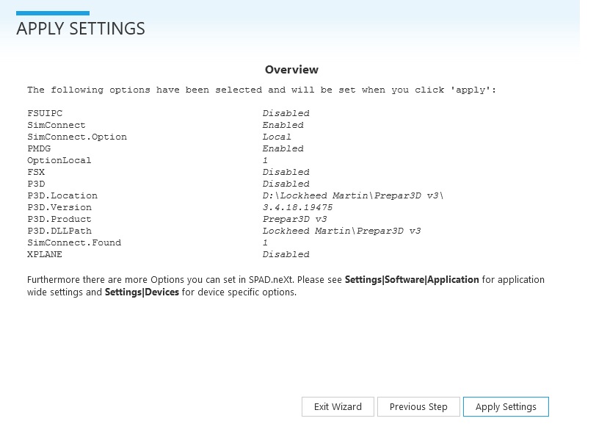Viewport: 596px width, 446px height.
Task: Click bold Settings|Devices text
Action: tap(142, 292)
